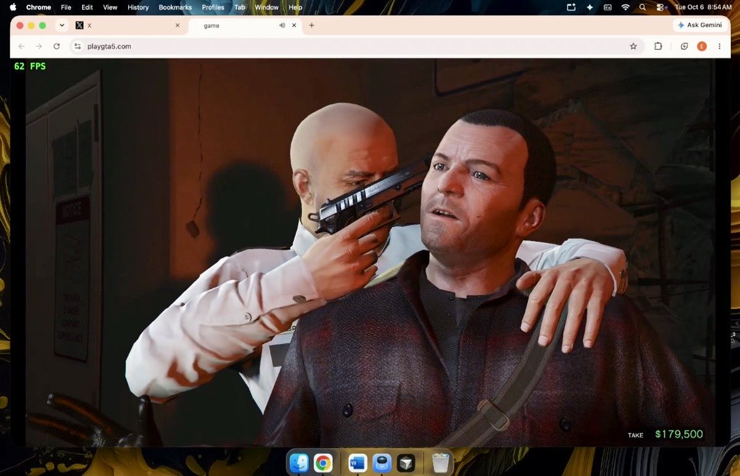Close the game tab

click(294, 25)
